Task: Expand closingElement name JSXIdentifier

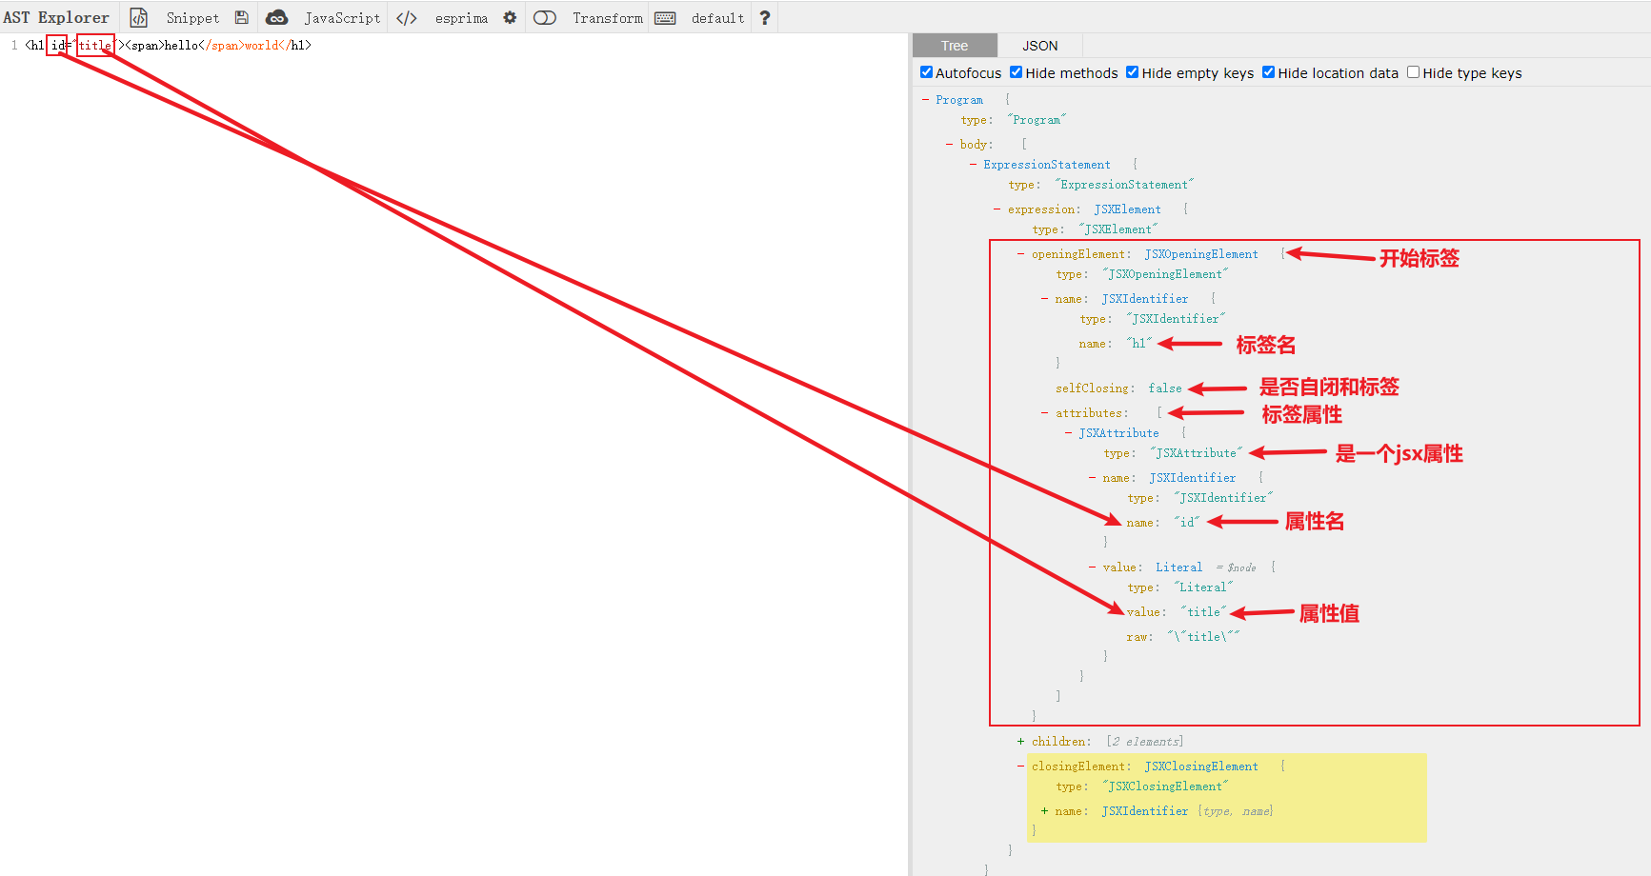Action: (1044, 811)
